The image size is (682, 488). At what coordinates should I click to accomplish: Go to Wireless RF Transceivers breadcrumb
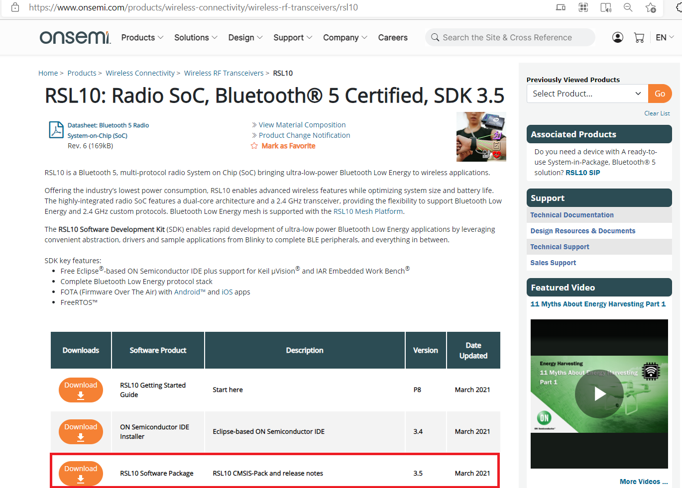[224, 73]
